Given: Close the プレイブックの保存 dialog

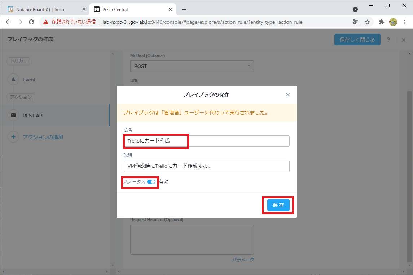Looking at the screenshot, I should pos(287,95).
